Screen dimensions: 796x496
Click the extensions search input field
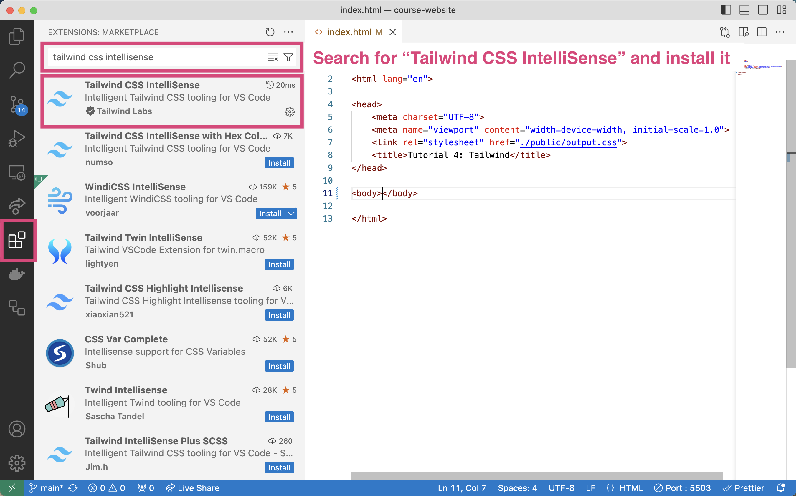(158, 57)
